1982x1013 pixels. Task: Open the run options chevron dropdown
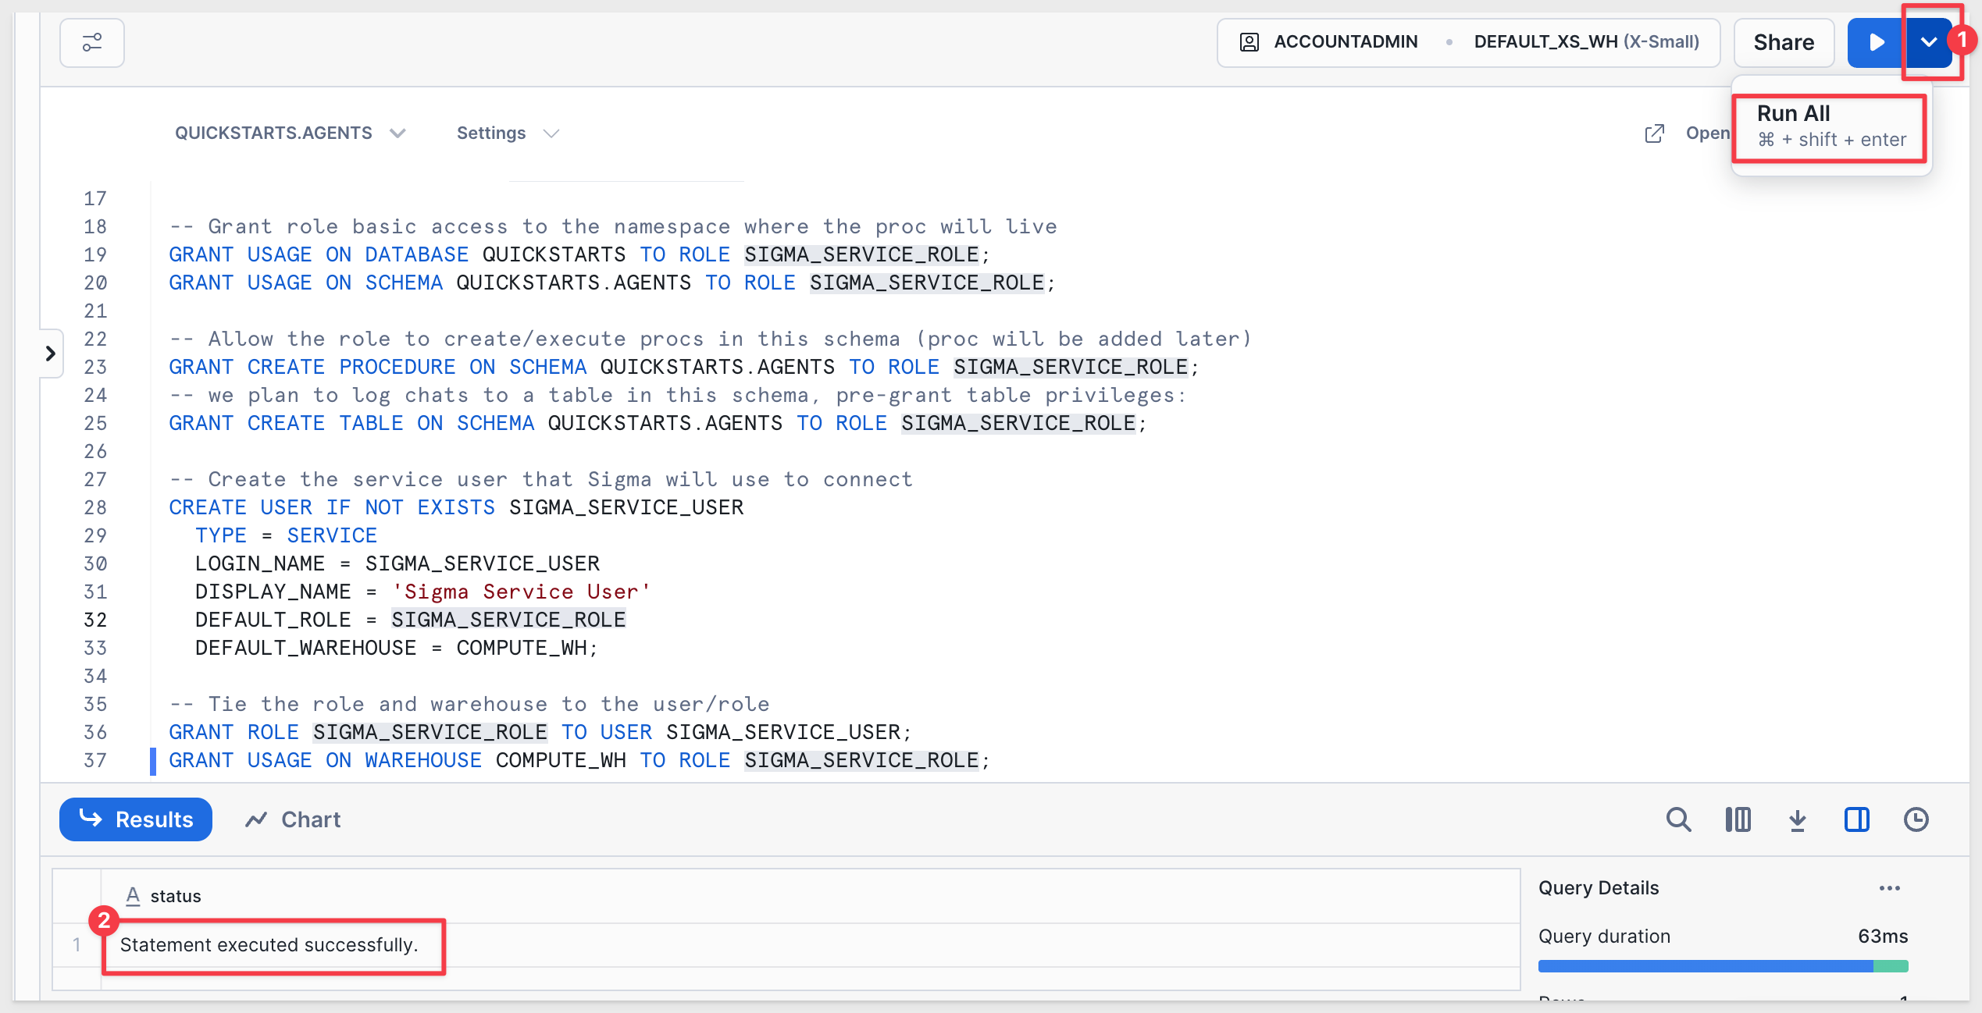(x=1928, y=42)
